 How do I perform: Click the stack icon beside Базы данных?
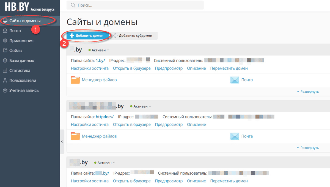click(x=5, y=61)
